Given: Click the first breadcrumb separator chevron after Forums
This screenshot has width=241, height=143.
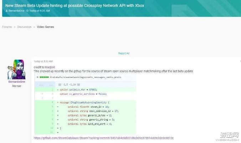Looking at the screenshot, I should point(15,27).
